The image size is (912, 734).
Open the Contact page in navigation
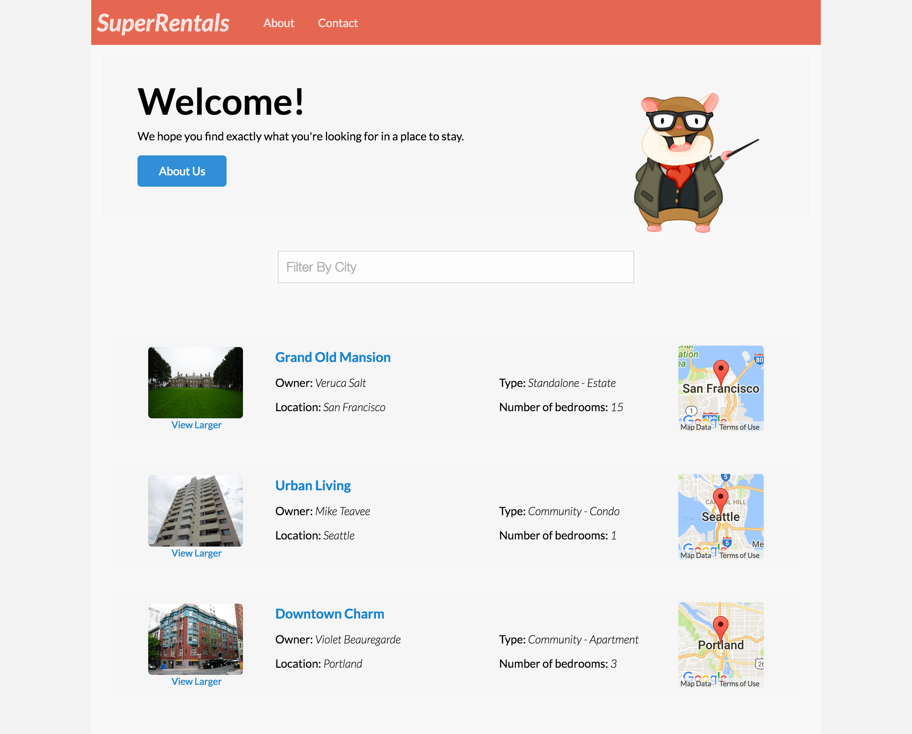tap(338, 22)
